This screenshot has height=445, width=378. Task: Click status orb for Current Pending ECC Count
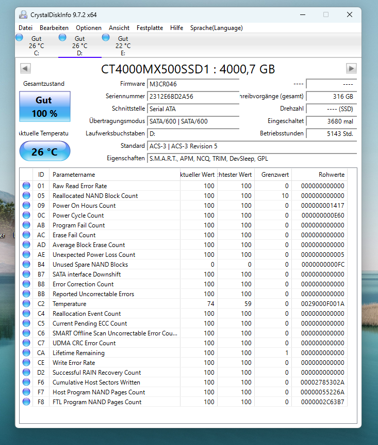tap(26, 323)
